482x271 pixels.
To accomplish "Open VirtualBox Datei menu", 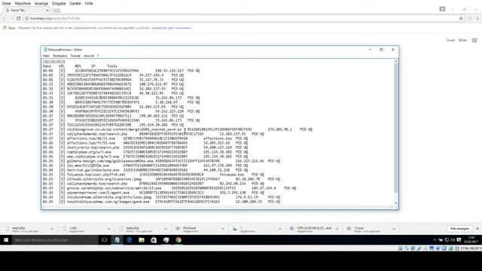I will point(6,3).
